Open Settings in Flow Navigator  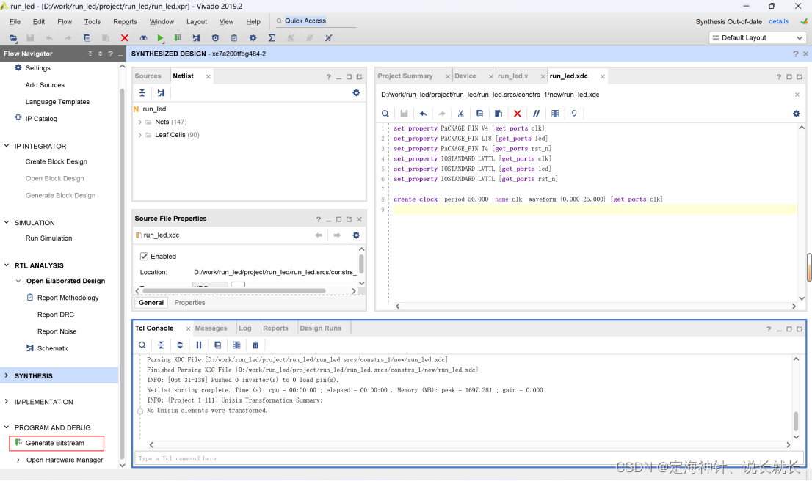click(x=37, y=68)
